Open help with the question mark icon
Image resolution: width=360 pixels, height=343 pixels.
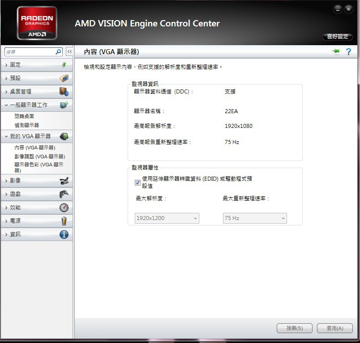tap(348, 51)
